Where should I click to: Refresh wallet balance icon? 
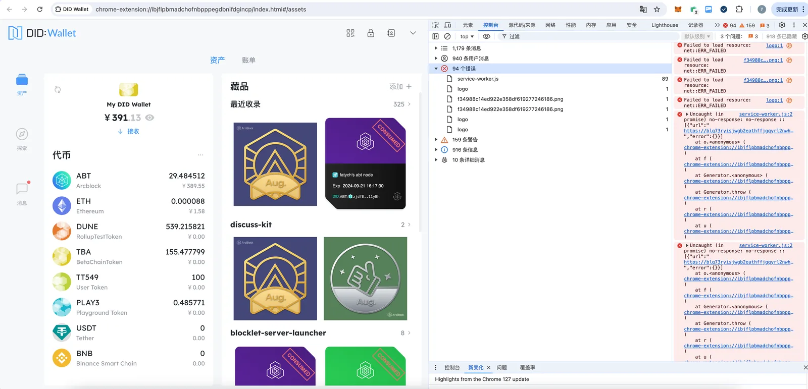point(58,90)
